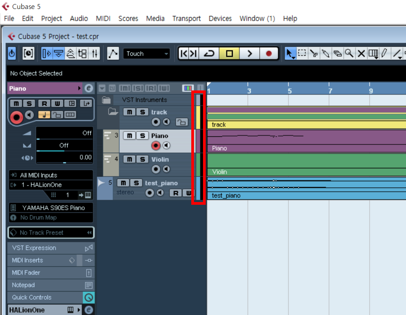Go to previous marker transport button
Viewport: 406px width, 315px height.
(x=184, y=54)
